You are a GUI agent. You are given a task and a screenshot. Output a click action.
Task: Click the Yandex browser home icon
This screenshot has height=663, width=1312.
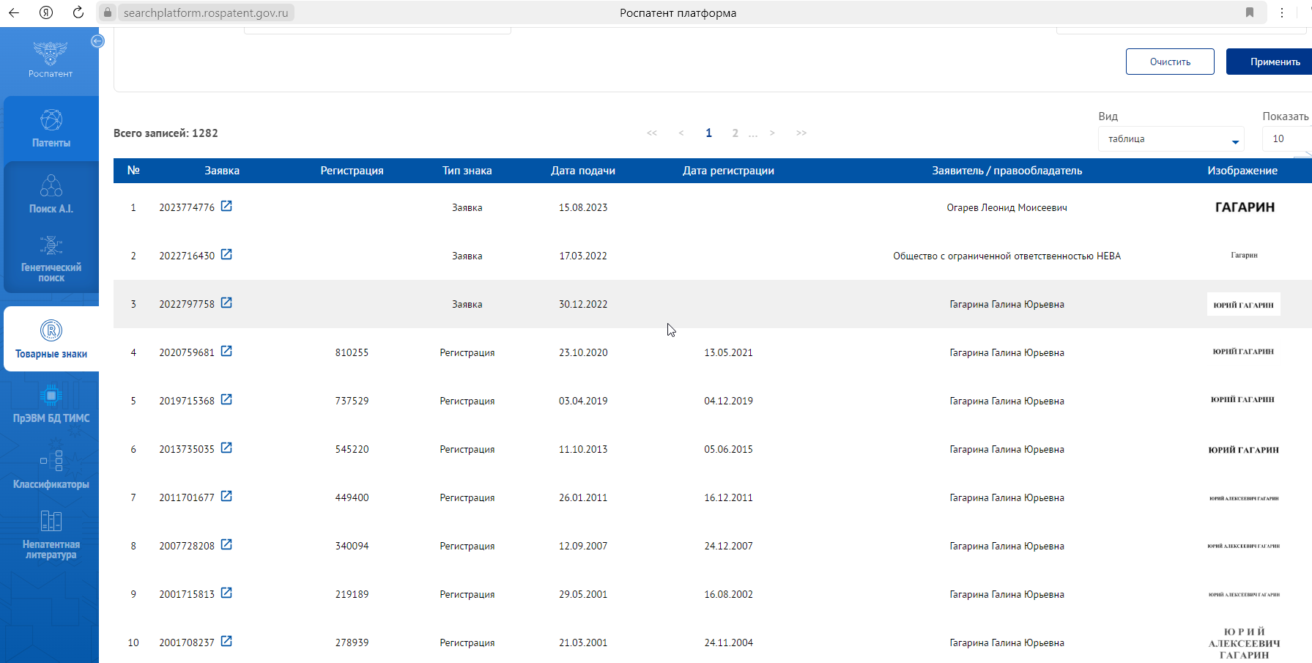coord(46,12)
